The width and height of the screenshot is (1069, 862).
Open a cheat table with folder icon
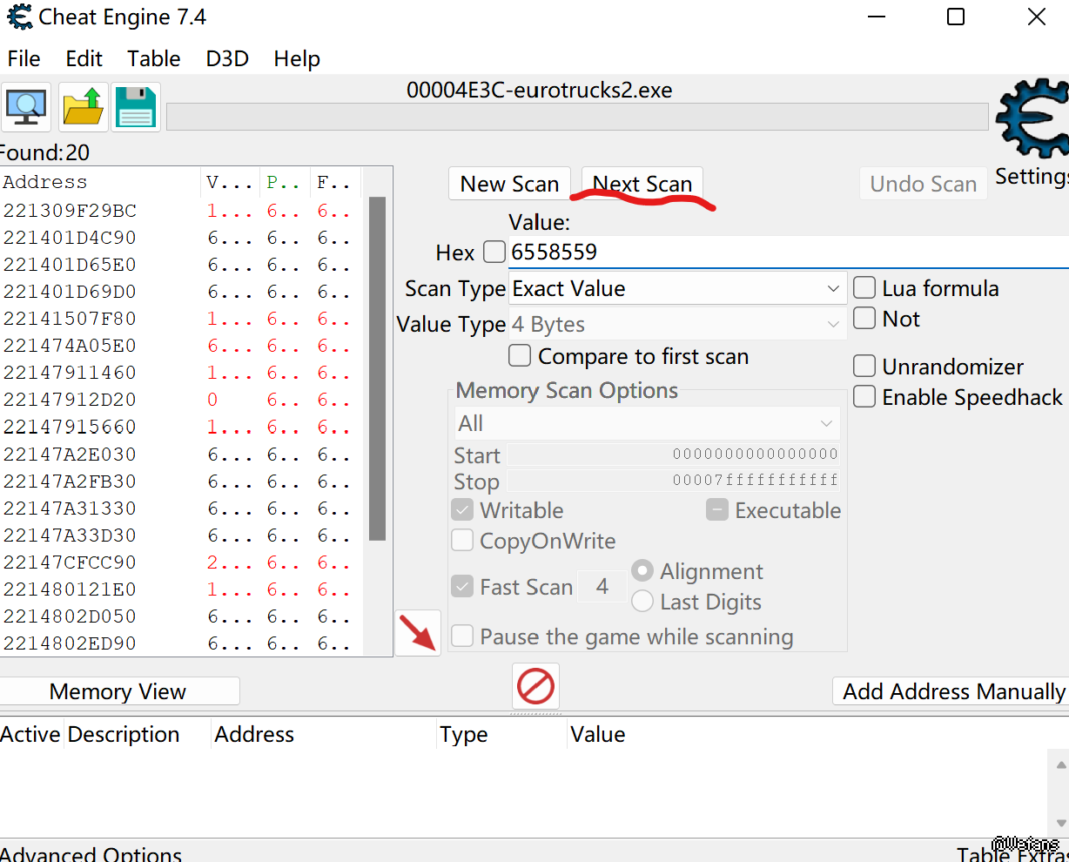pyautogui.click(x=84, y=107)
